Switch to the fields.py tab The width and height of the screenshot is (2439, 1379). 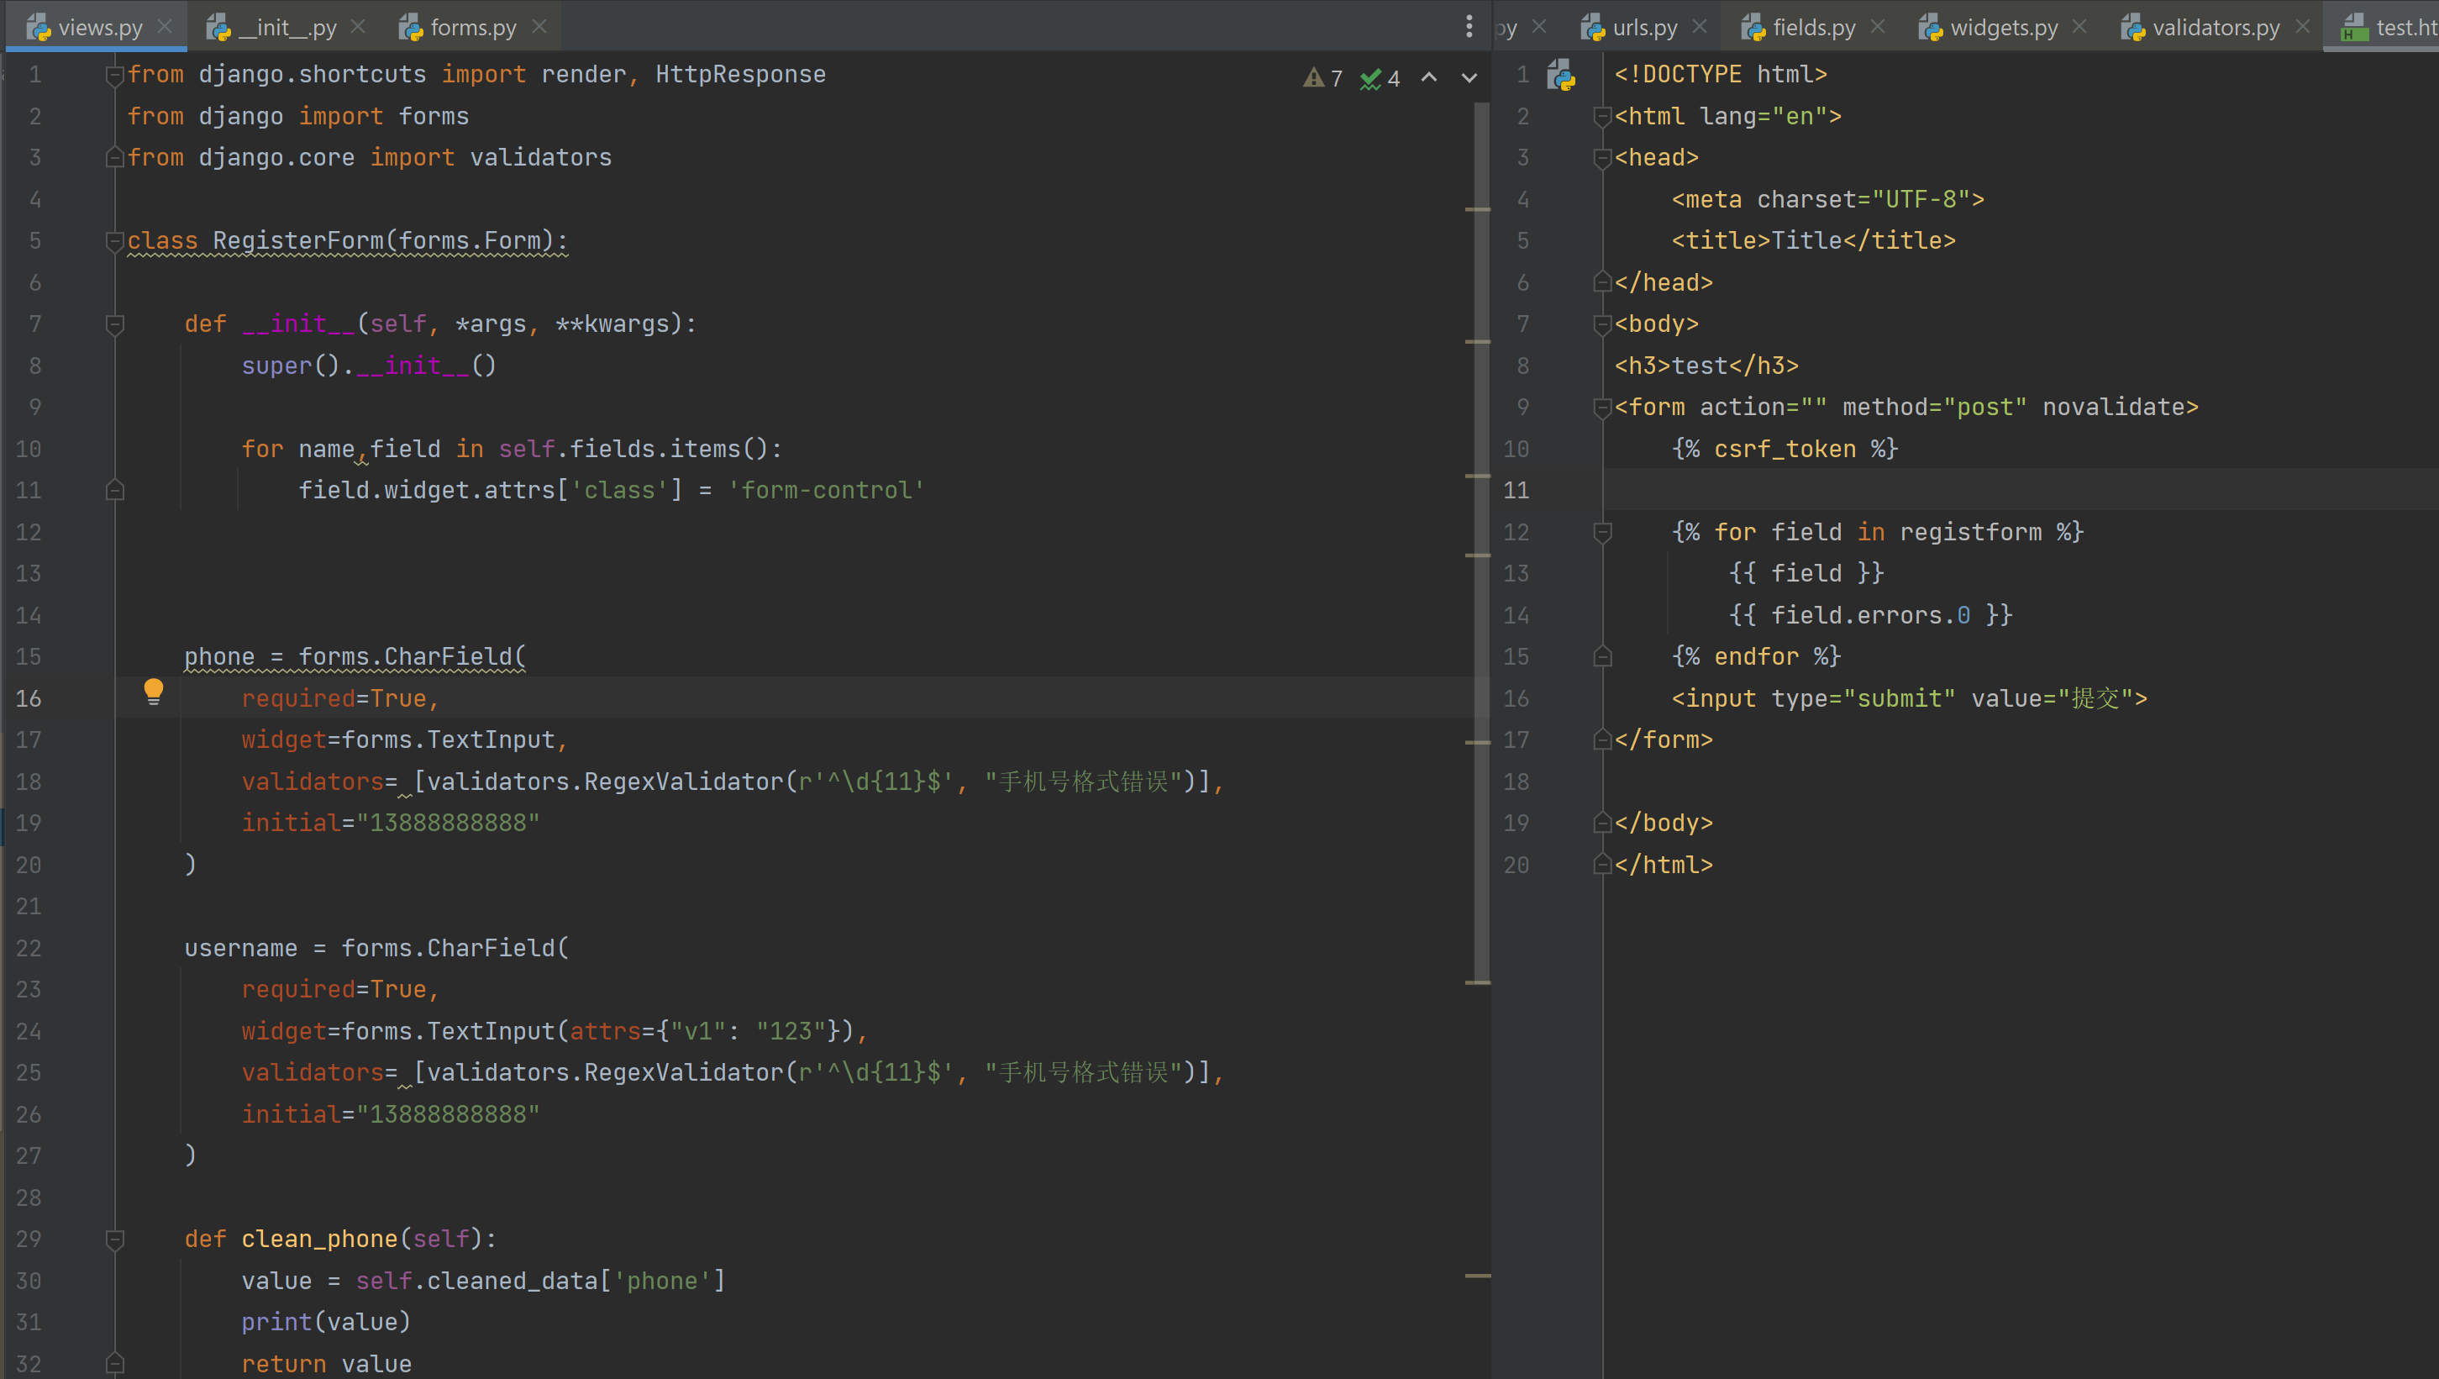coord(1812,28)
